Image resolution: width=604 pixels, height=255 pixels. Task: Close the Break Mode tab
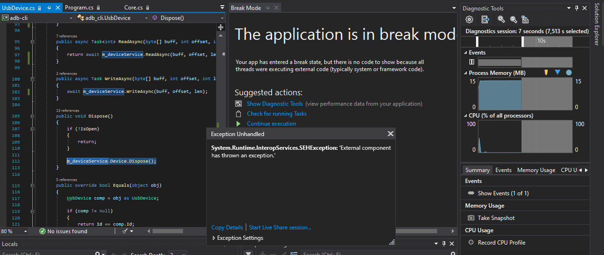click(x=275, y=8)
